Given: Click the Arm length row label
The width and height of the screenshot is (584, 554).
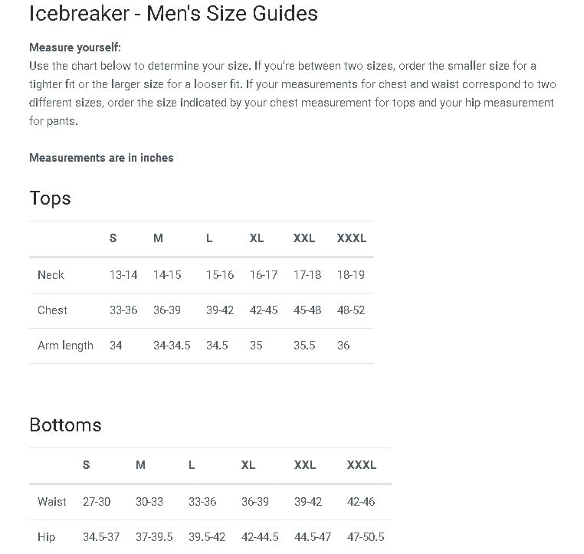Looking at the screenshot, I should (x=65, y=346).
